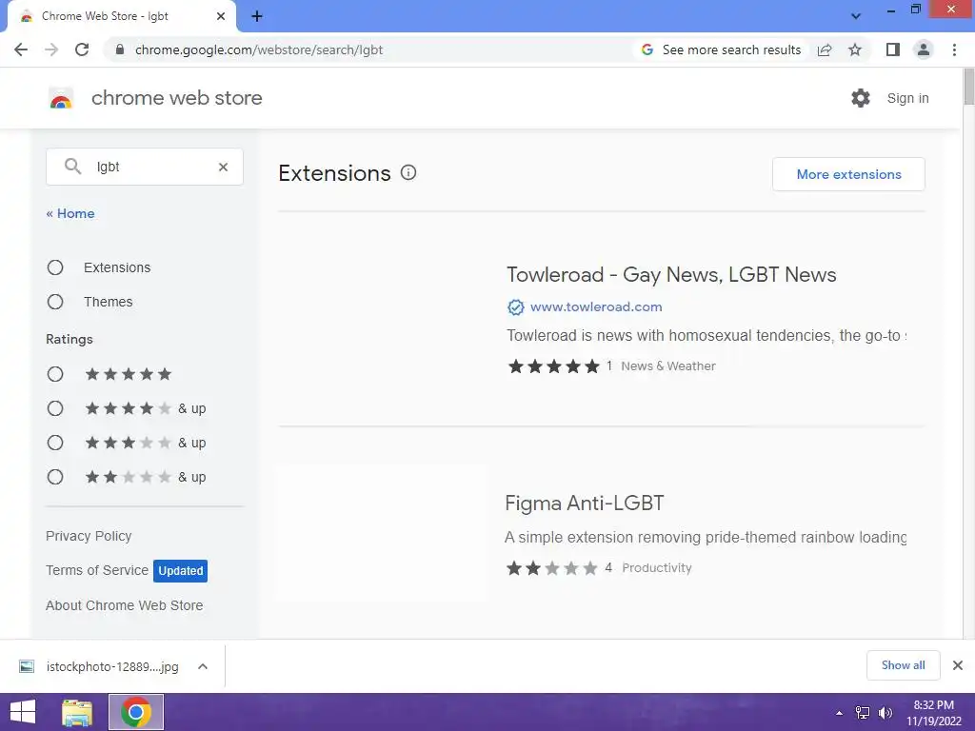Click the Towleroad star rating

coord(553,366)
